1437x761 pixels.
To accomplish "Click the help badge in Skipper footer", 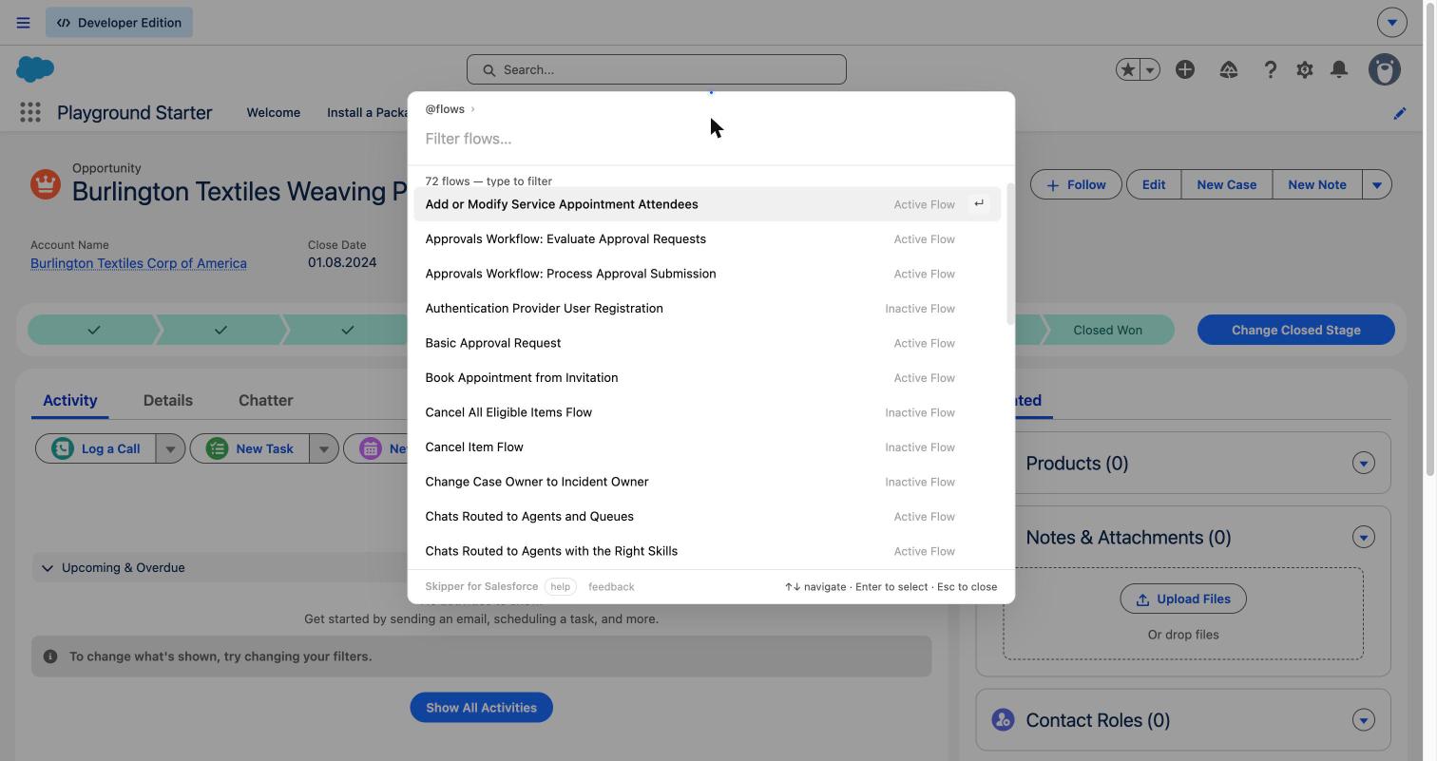I will pyautogui.click(x=560, y=586).
